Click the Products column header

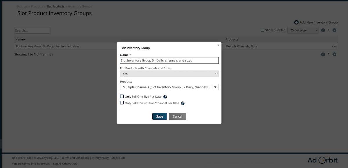tap(232, 39)
